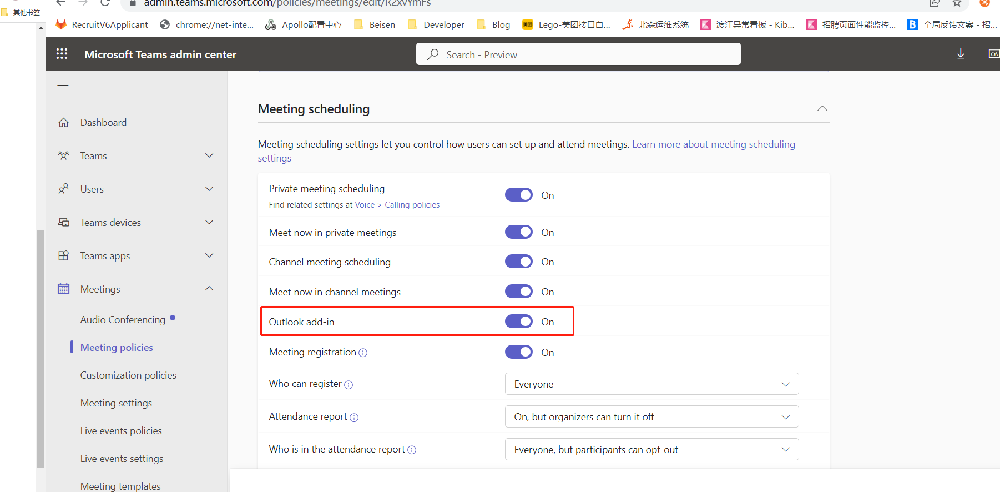The image size is (1000, 492).
Task: Click the share page icon in address bar
Action: (935, 3)
